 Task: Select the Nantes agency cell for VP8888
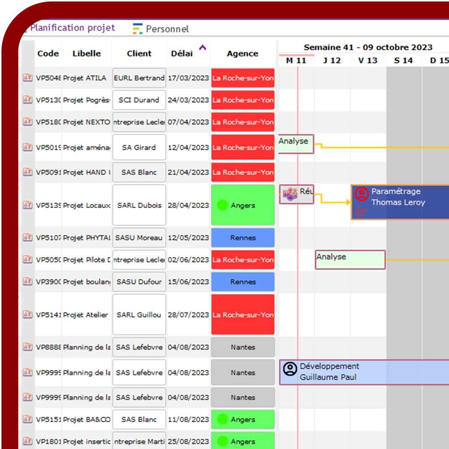click(x=243, y=347)
